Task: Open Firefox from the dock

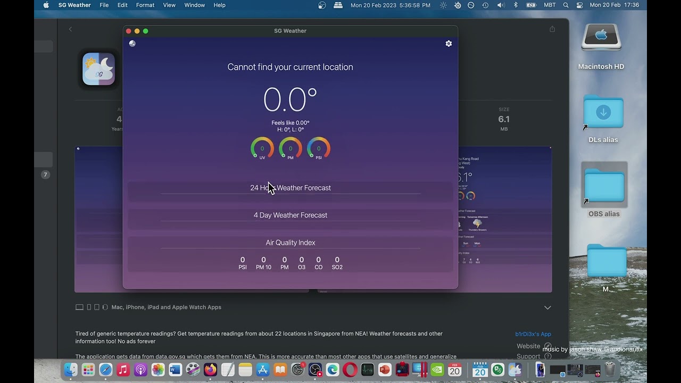Action: pos(211,370)
